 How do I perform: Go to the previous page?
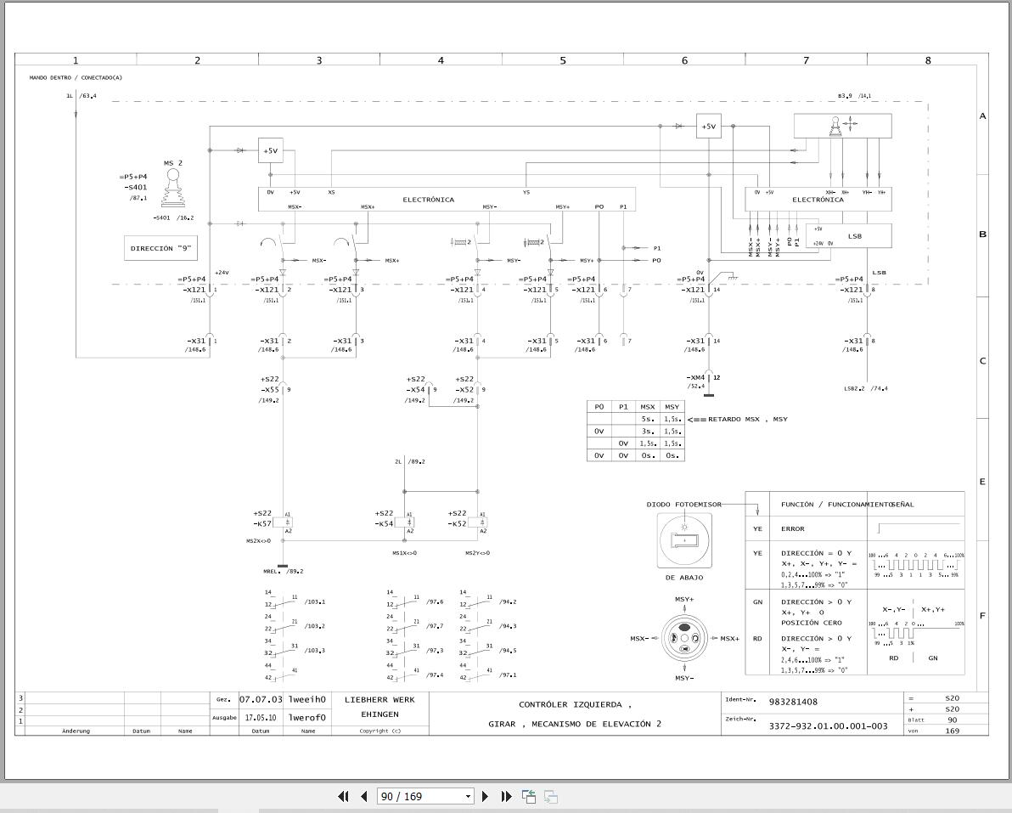[363, 796]
